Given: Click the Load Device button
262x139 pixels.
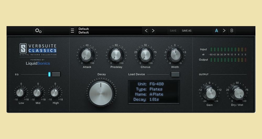Looking at the screenshot, I should [x=175, y=74].
